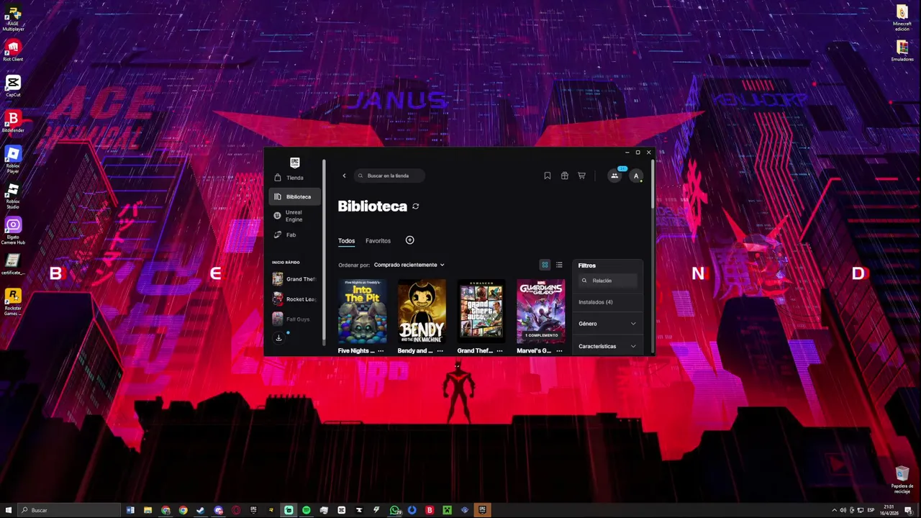Add a new collection with plus icon
921x518 pixels.
(410, 240)
